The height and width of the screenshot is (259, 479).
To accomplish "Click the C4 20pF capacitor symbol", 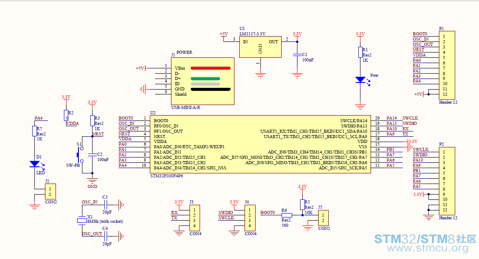I will (x=105, y=236).
